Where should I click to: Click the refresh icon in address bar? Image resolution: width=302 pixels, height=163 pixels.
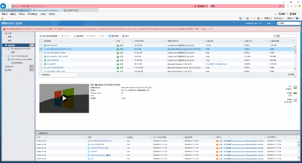tap(207, 6)
